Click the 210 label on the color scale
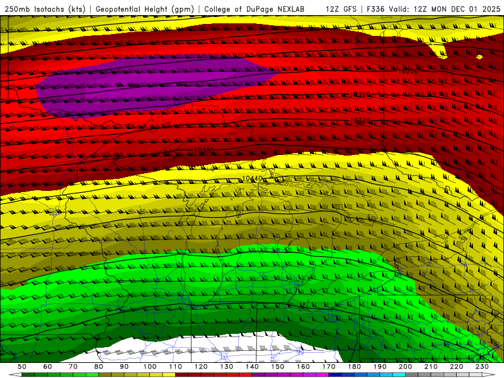504x378 pixels. coord(431,367)
